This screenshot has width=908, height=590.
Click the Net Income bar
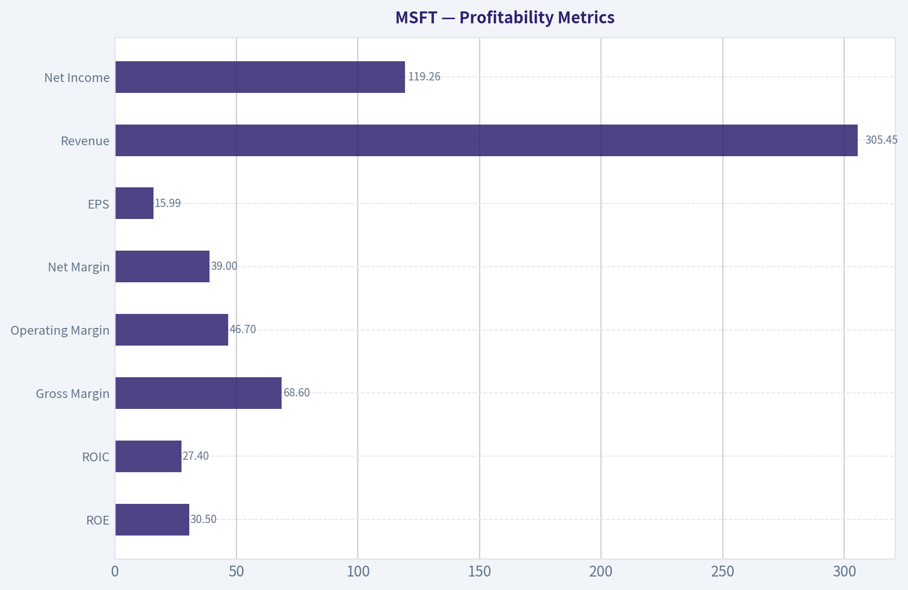pos(260,77)
